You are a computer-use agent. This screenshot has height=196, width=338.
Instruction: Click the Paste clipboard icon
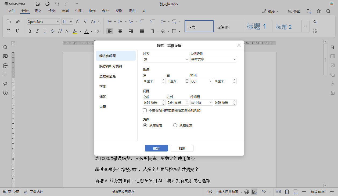pos(9,31)
